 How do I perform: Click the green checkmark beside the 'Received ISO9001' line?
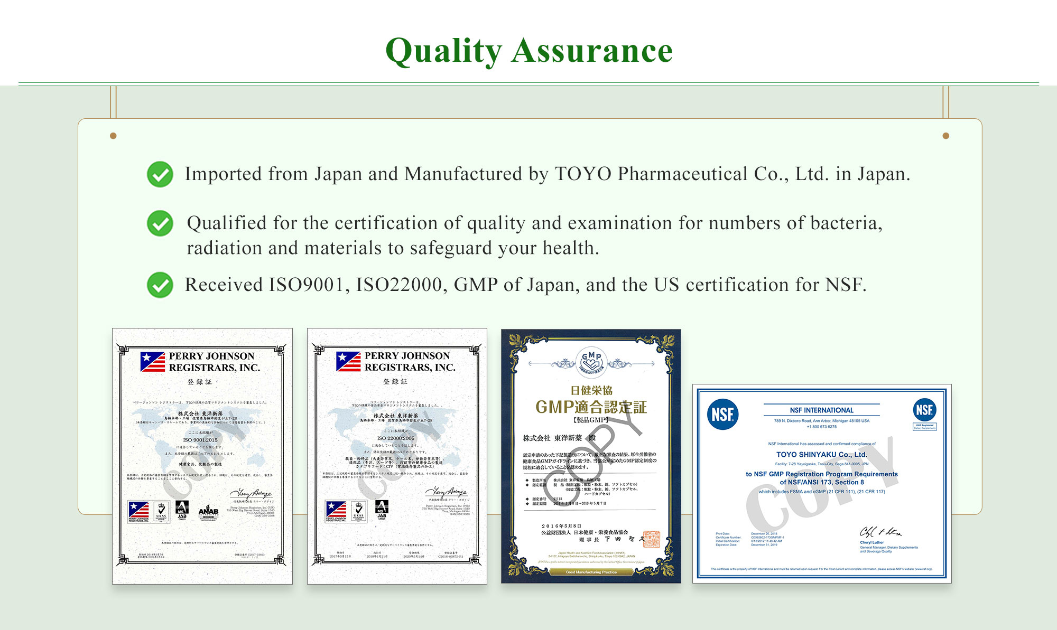[160, 285]
